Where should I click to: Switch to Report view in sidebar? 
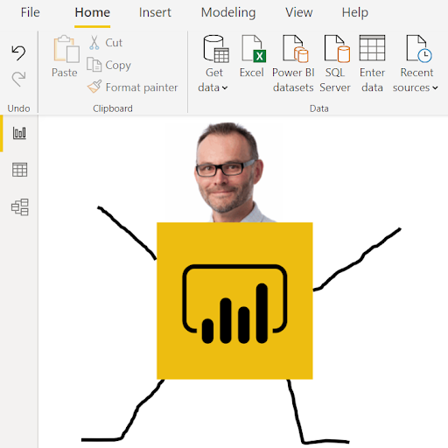19,133
